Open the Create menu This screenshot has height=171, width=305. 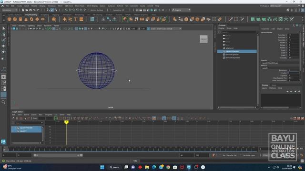(19, 6)
